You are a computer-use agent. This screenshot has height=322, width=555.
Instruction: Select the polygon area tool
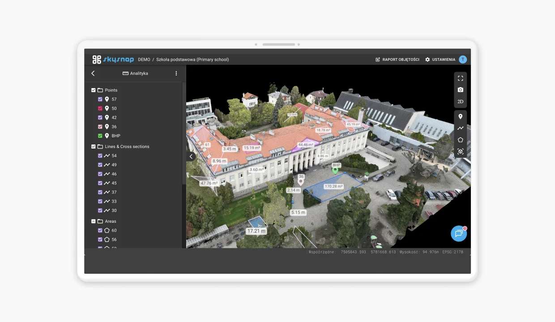460,140
